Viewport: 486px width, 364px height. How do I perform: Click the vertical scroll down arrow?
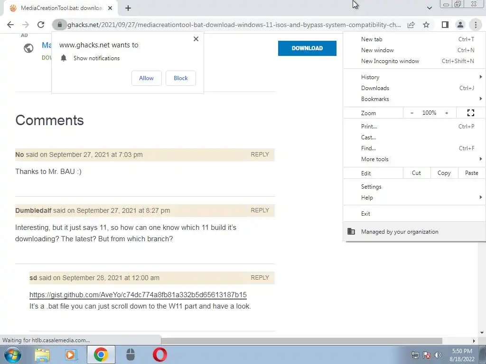point(482,333)
